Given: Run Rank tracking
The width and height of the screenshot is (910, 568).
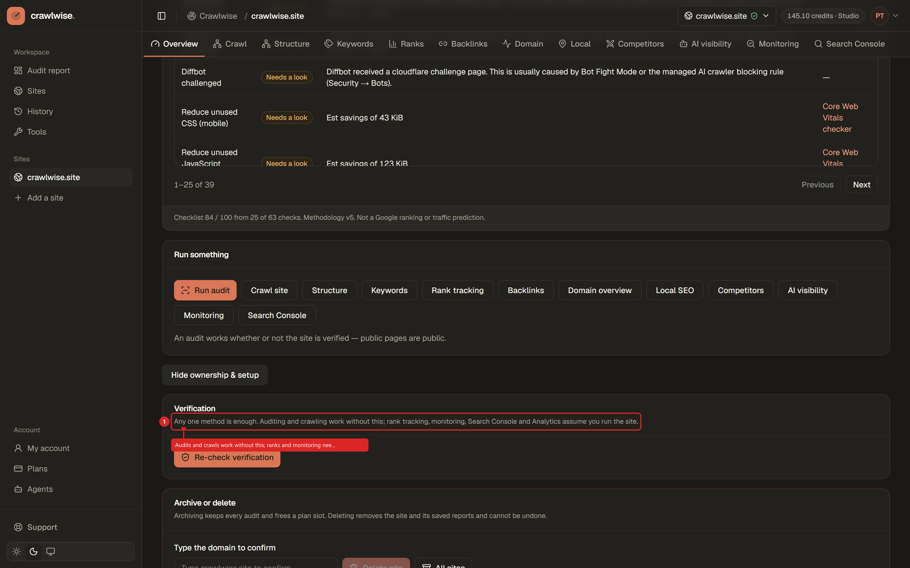Looking at the screenshot, I should pos(458,290).
